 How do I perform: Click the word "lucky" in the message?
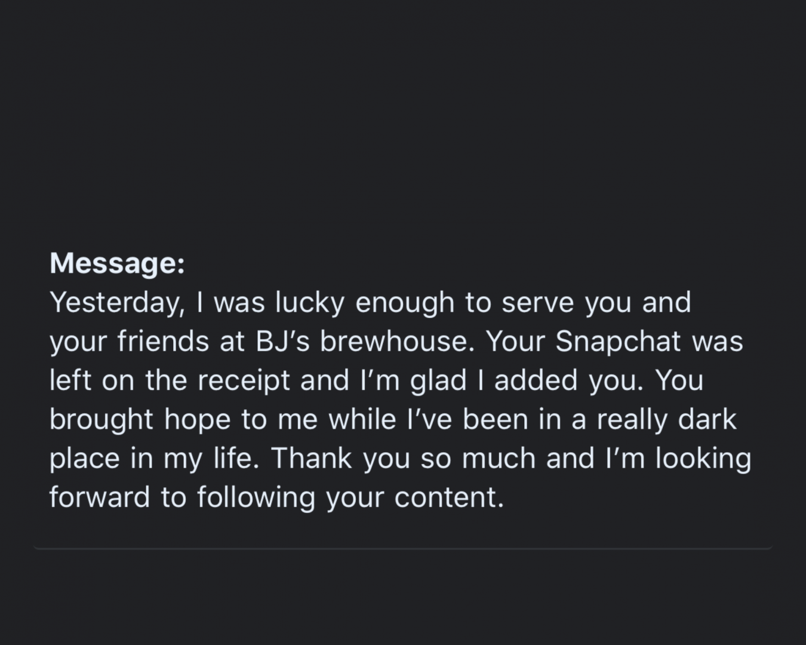309,303
